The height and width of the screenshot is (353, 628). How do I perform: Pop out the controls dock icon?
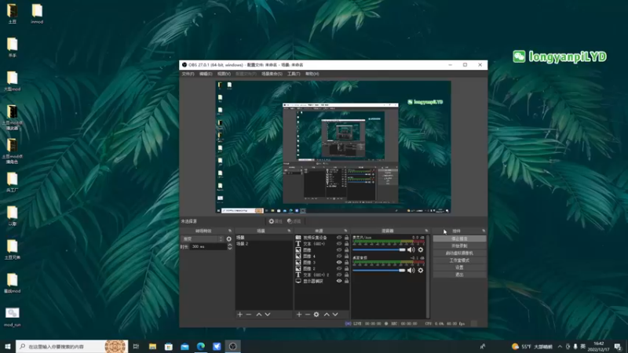coord(484,231)
